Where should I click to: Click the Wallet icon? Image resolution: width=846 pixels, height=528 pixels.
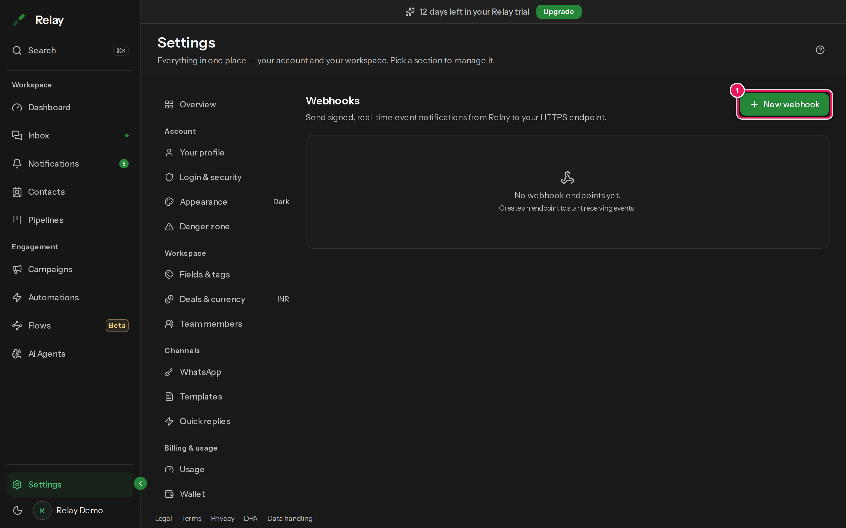[x=169, y=494]
